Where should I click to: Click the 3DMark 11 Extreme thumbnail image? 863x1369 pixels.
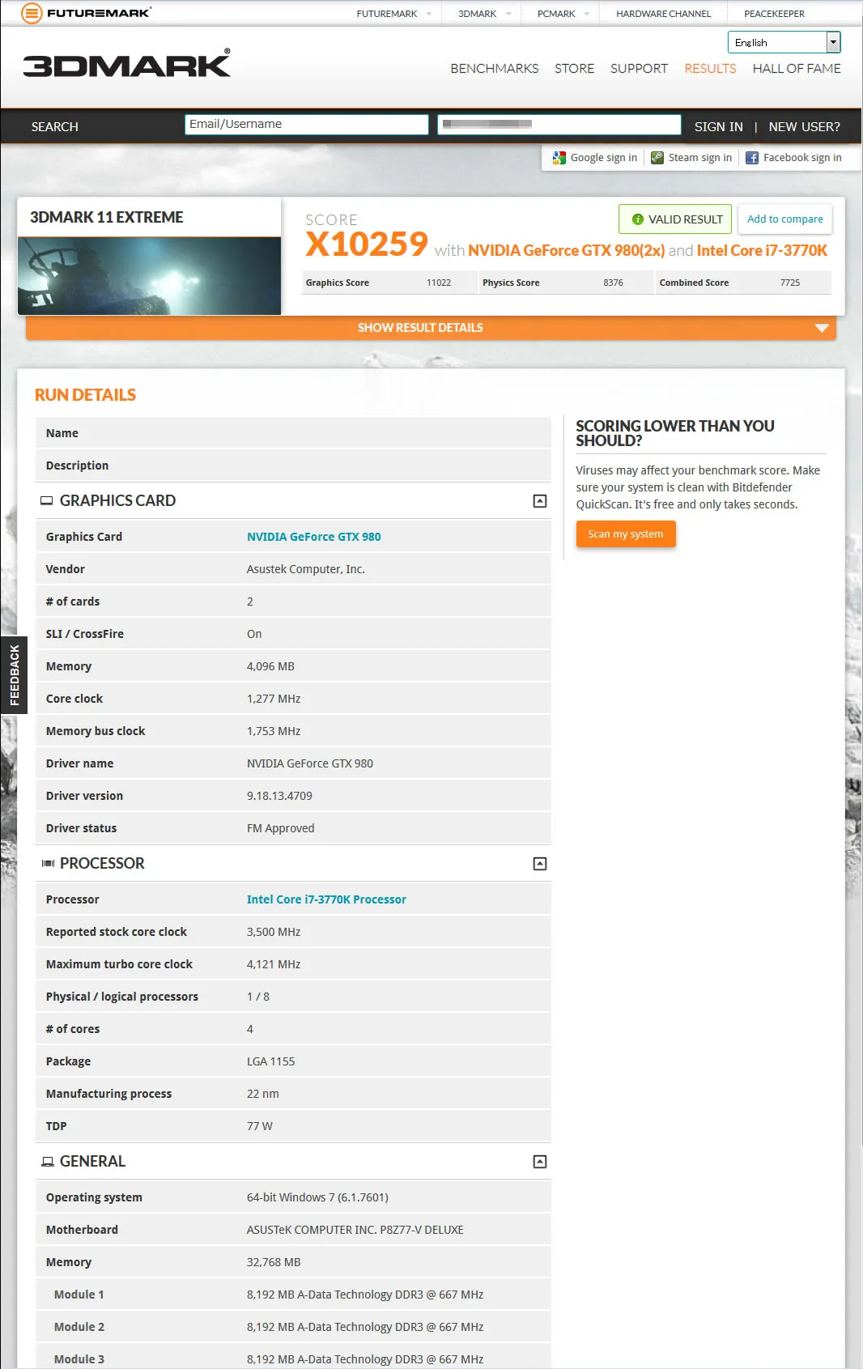[x=150, y=276]
